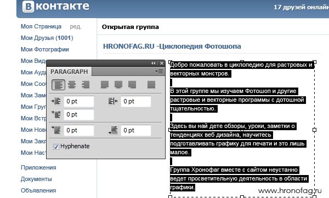Open Моя Страница link

[41, 27]
